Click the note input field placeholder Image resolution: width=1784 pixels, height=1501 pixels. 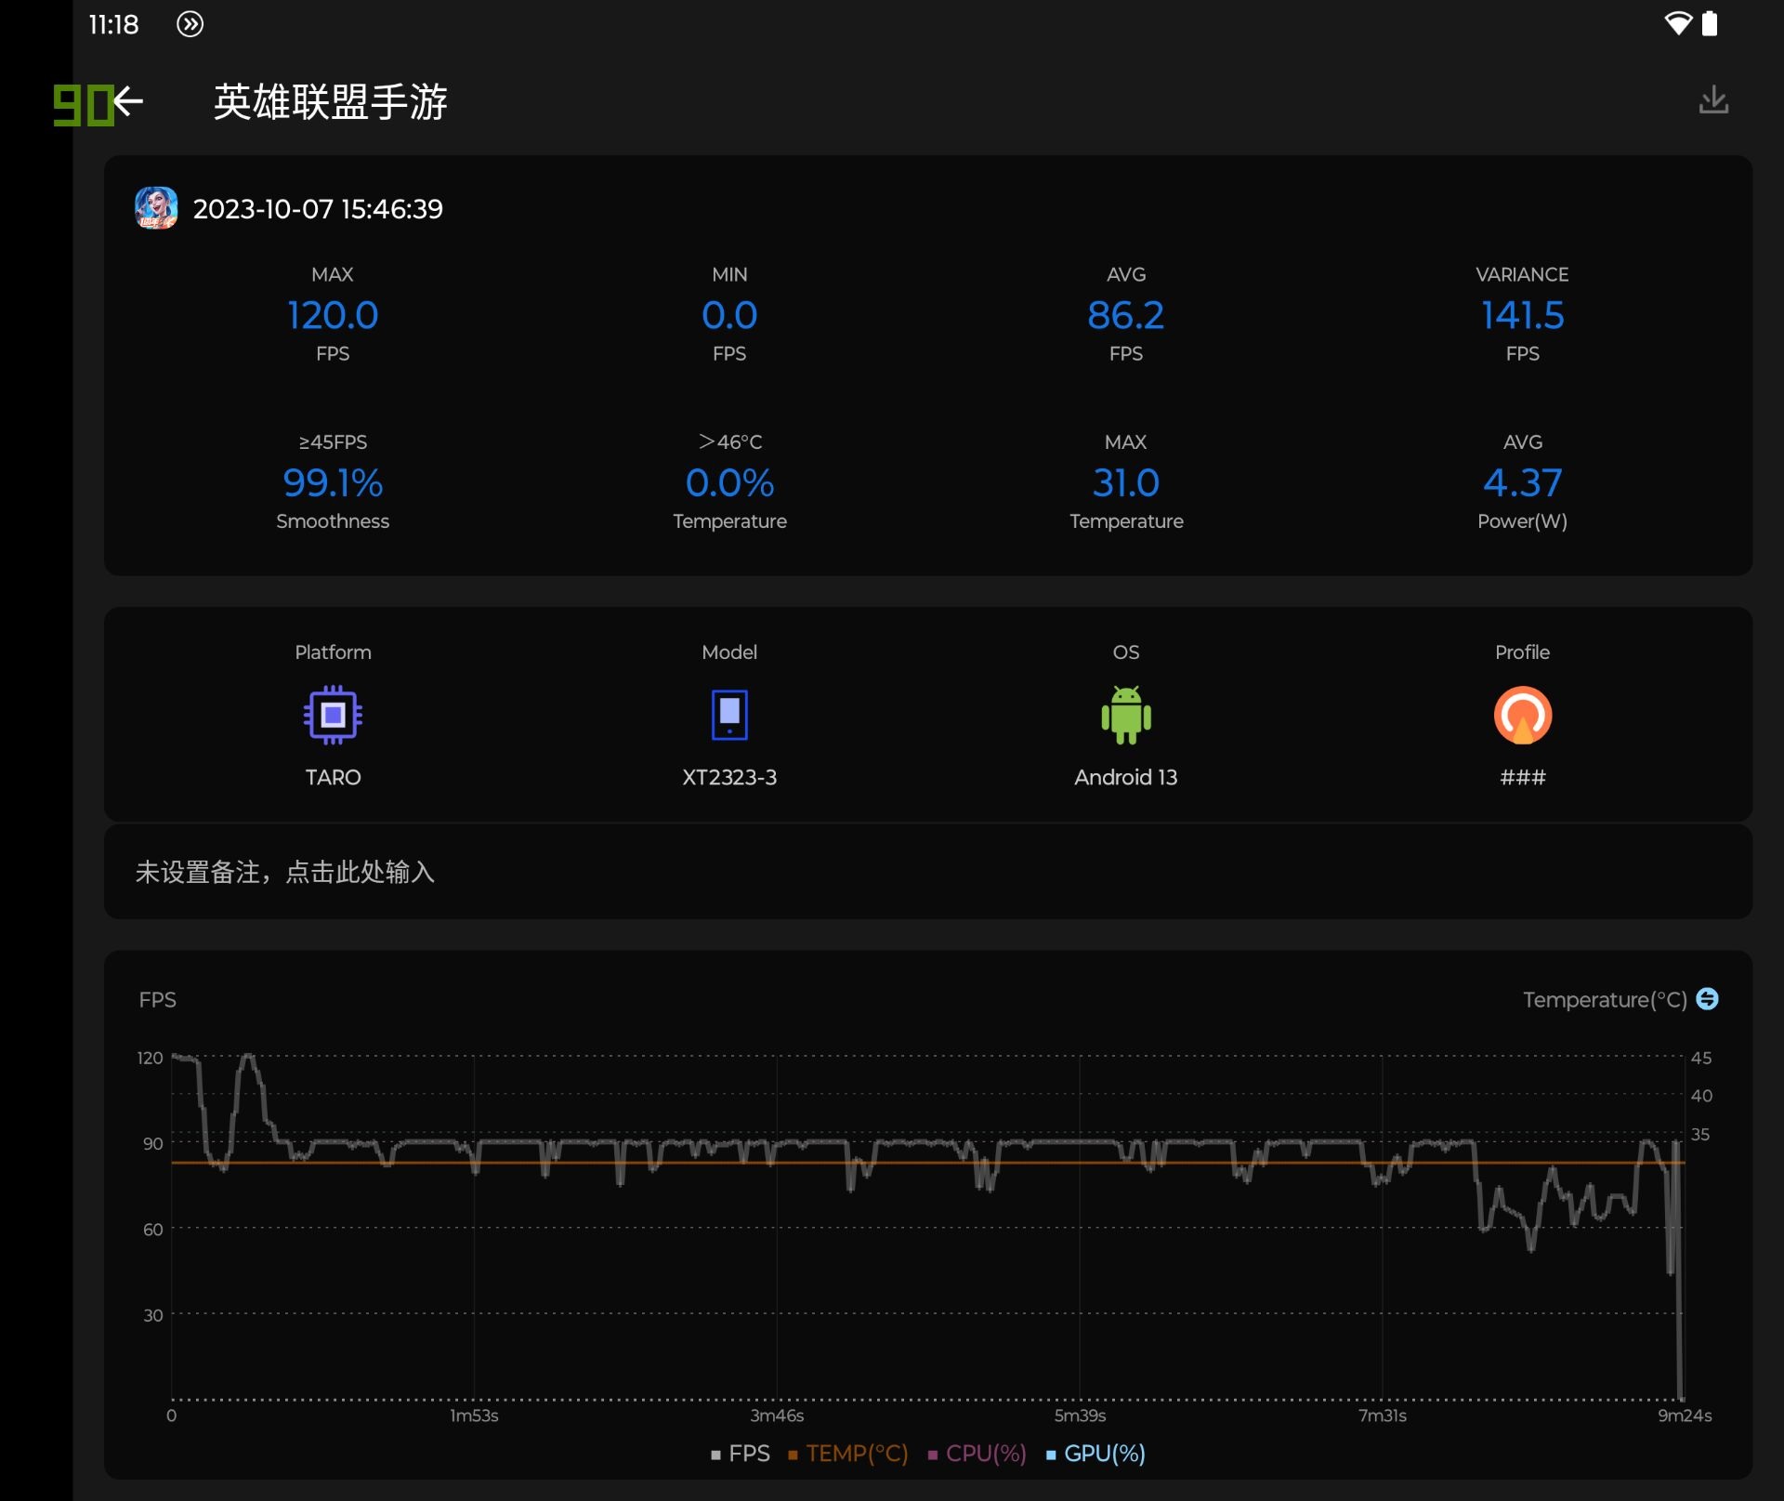285,872
